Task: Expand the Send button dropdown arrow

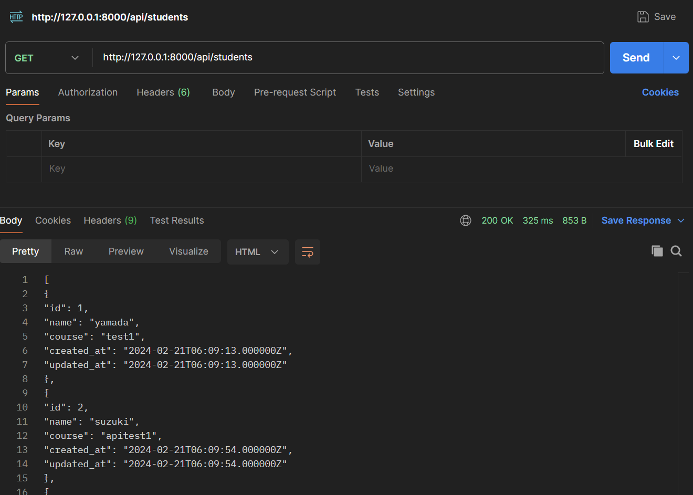Action: pos(676,57)
